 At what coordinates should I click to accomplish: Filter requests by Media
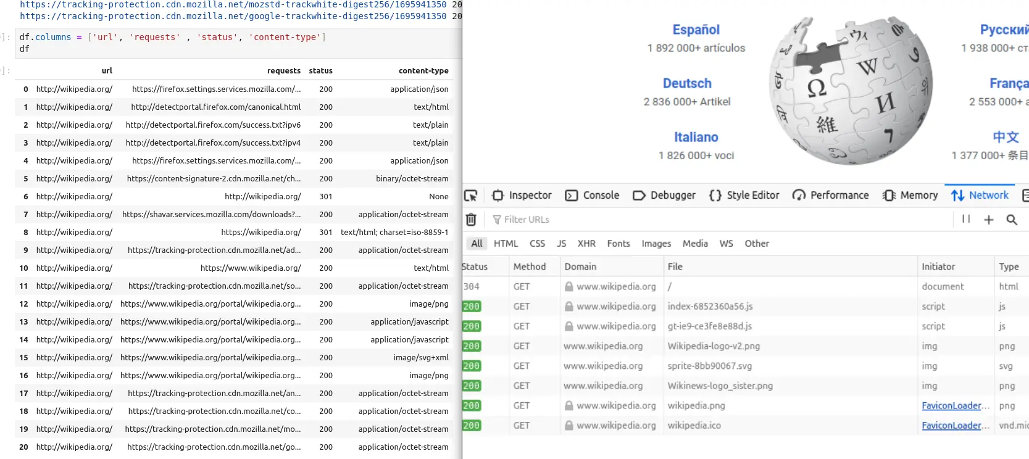point(695,244)
